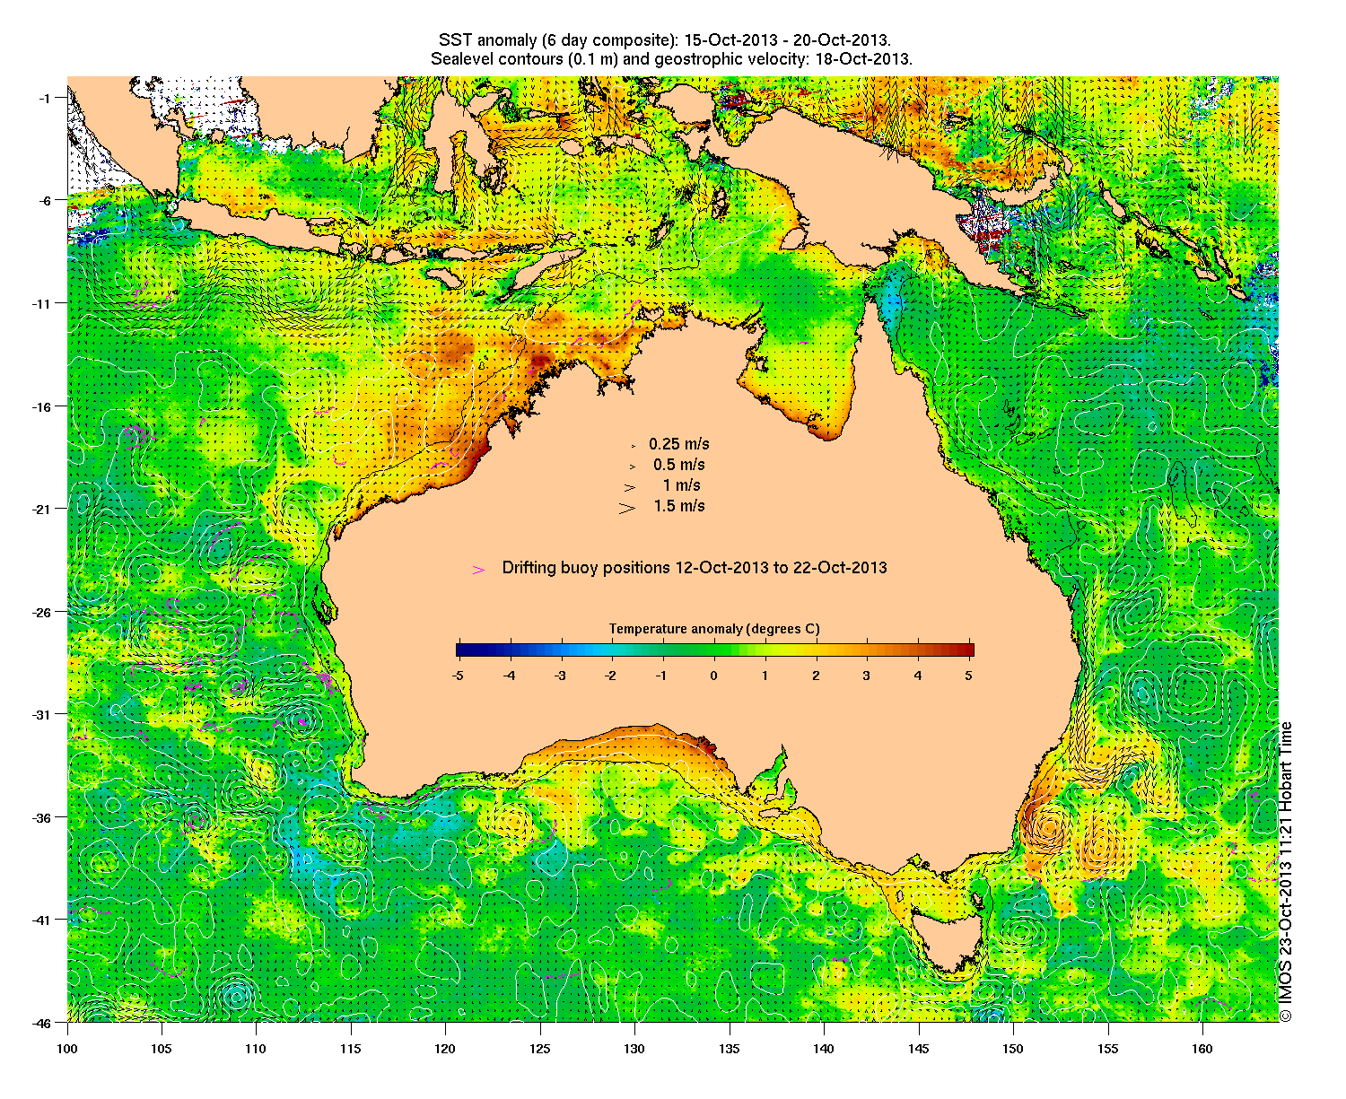The height and width of the screenshot is (1099, 1346).
Task: Click the warm-core eddy off southeast Australia
Action: pyautogui.click(x=1048, y=825)
